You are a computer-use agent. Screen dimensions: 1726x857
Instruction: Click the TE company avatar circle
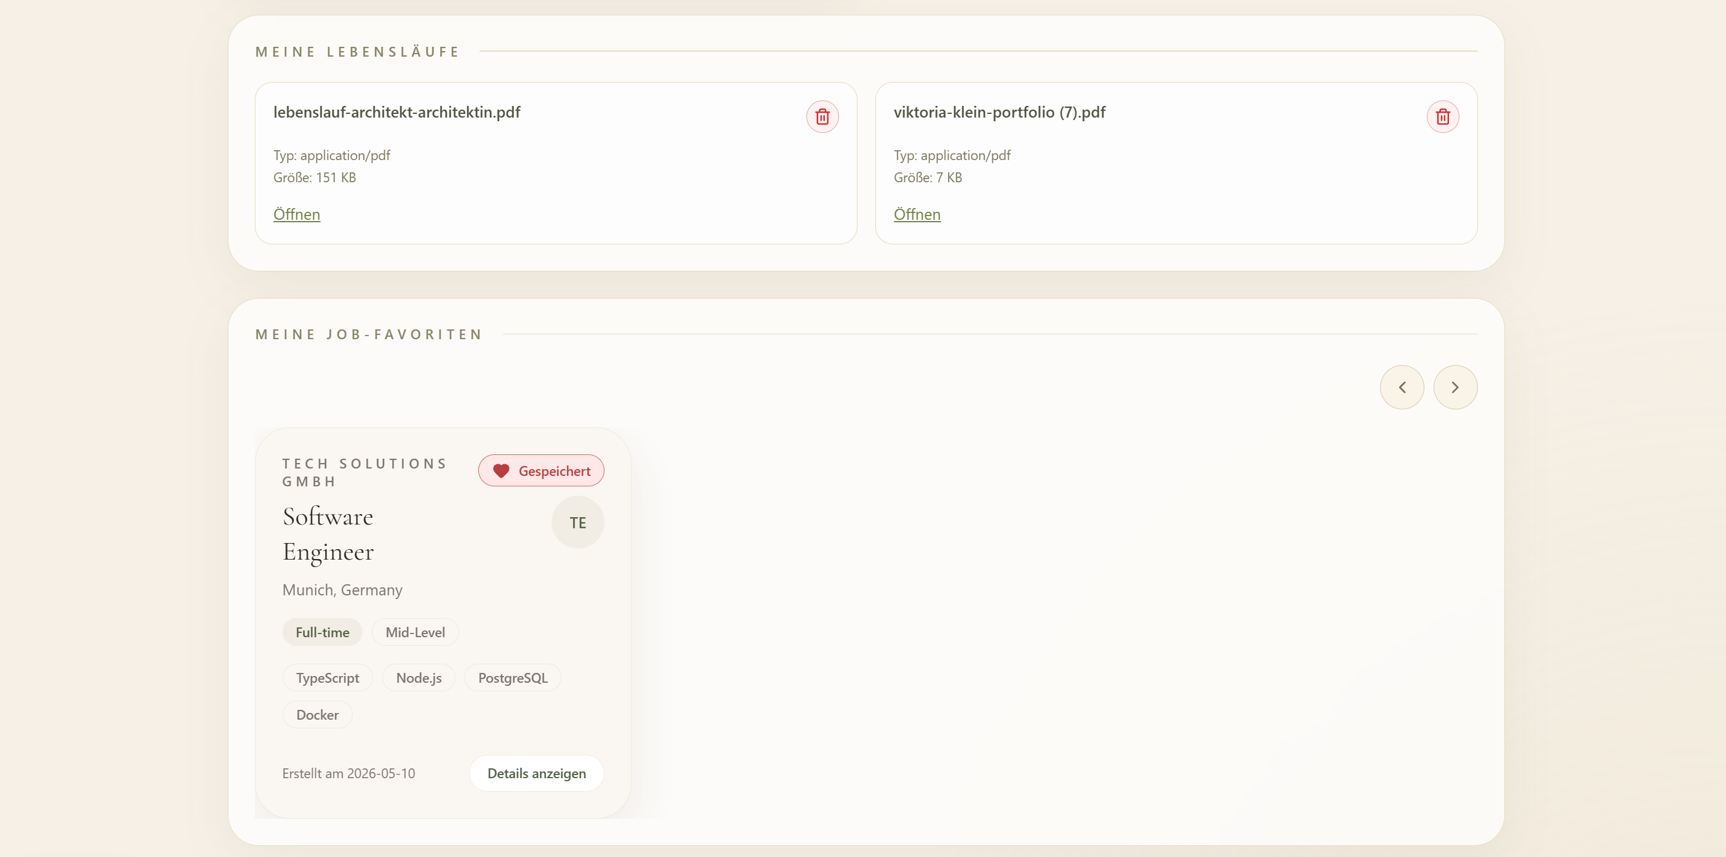coord(577,523)
